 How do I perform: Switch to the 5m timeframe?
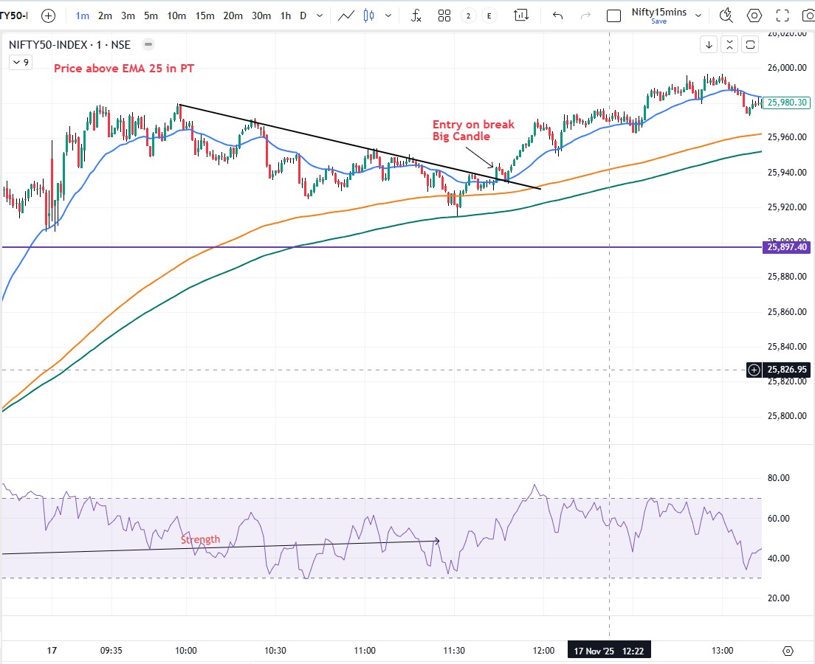(x=151, y=15)
